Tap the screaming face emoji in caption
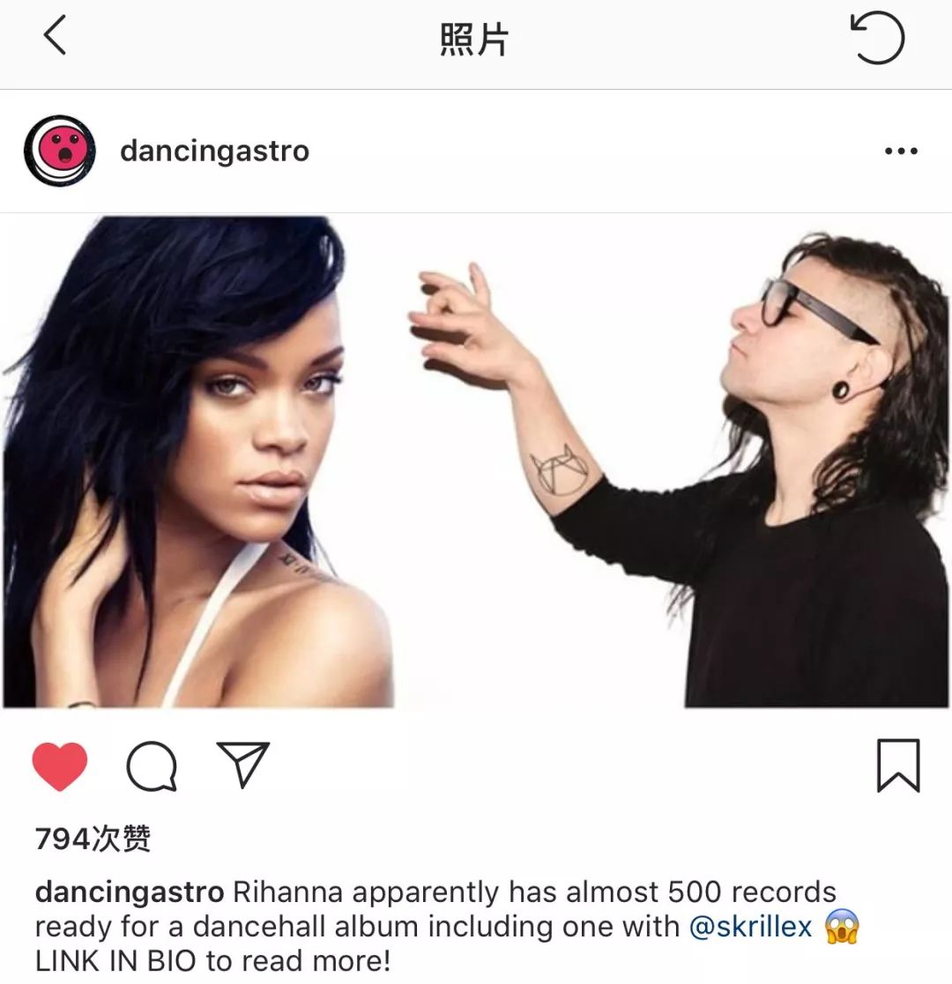Screen dimensions: 952x984 click(x=842, y=926)
